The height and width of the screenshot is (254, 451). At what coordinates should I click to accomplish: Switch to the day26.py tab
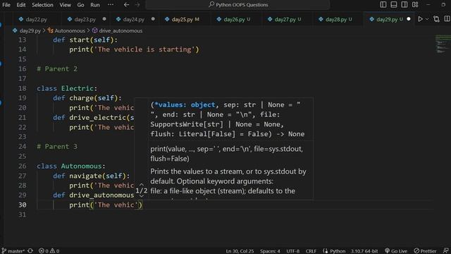coord(234,19)
